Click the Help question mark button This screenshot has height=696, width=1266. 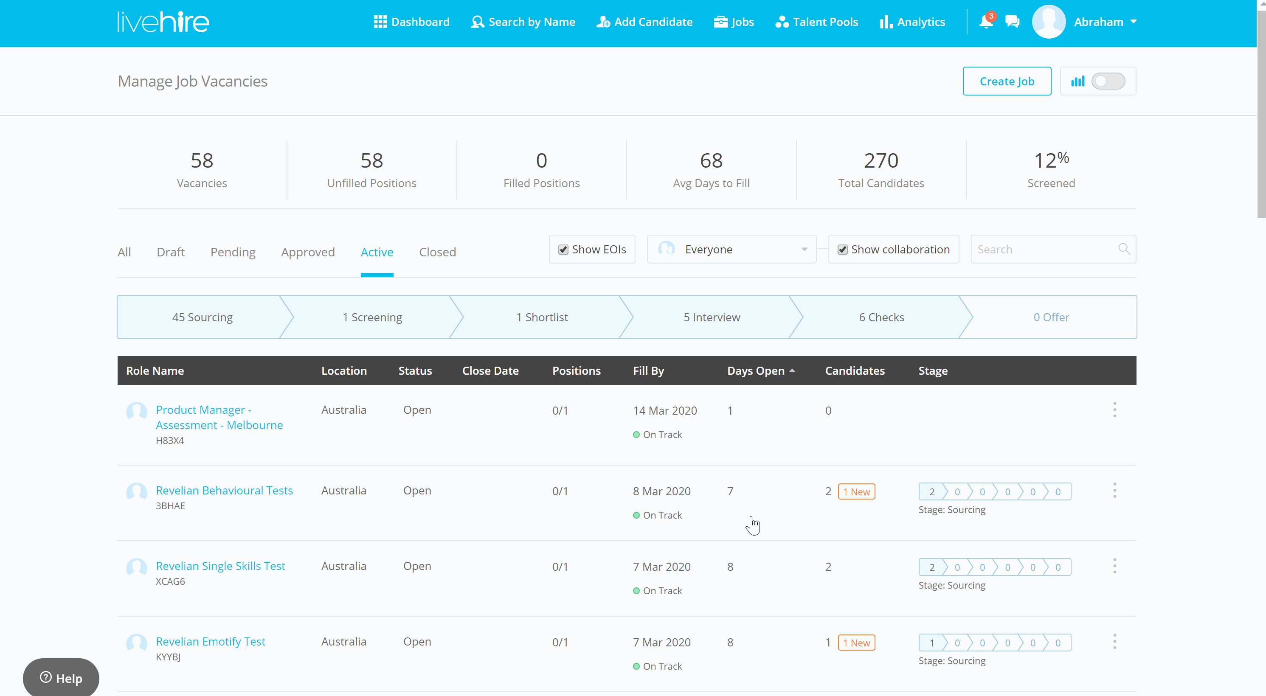click(x=61, y=678)
